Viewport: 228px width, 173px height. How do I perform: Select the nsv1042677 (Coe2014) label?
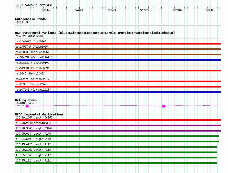tap(31, 41)
